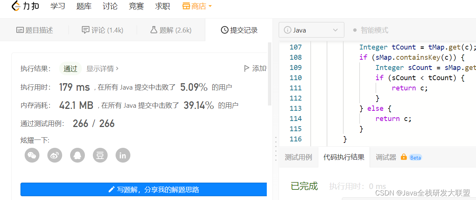Click the 炫耀一下 label
This screenshot has width=476, height=200.
[35, 140]
